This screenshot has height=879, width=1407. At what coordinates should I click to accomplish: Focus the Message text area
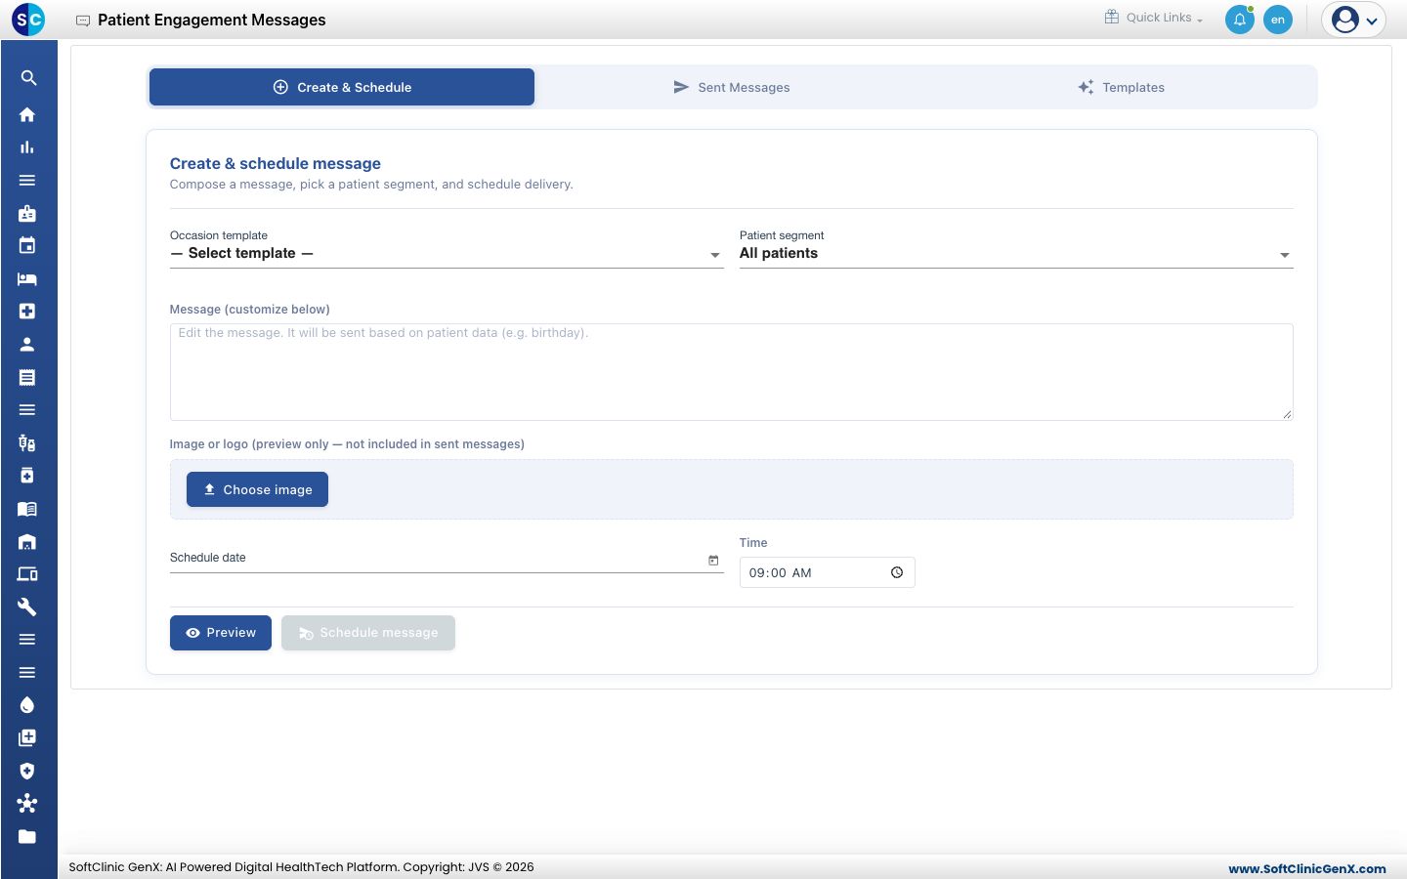732,372
